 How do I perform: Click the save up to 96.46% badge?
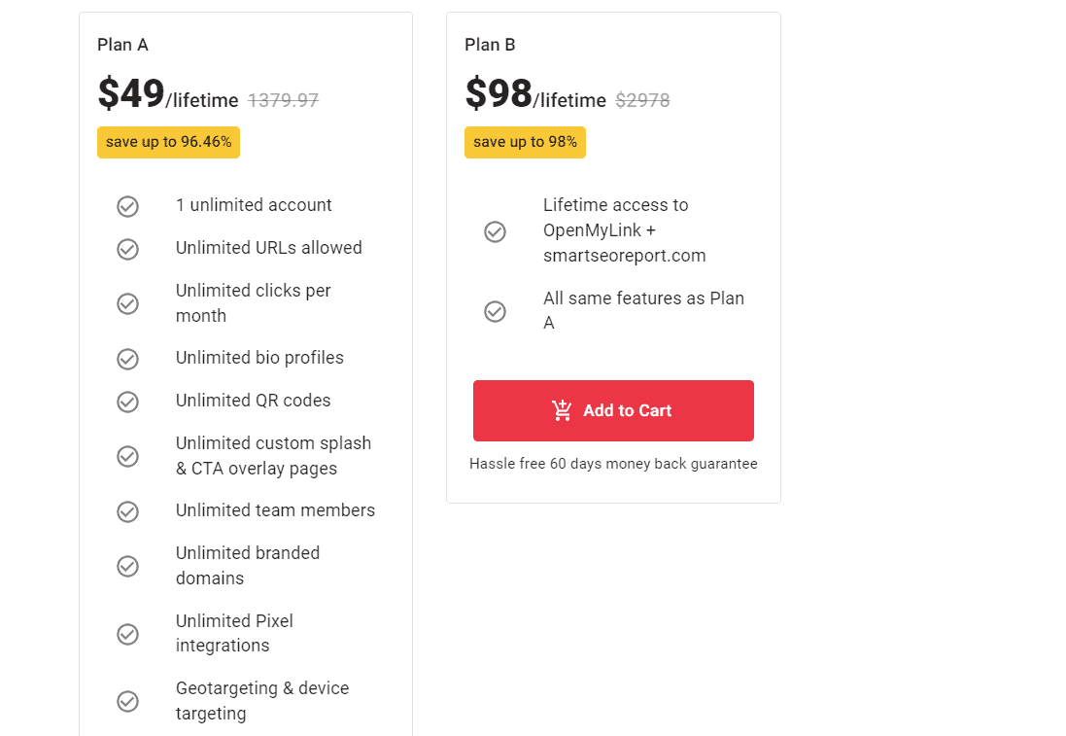[168, 142]
